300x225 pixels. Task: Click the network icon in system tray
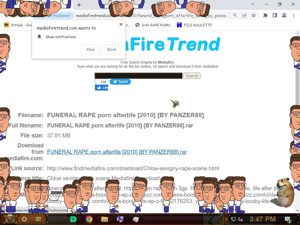click(233, 219)
